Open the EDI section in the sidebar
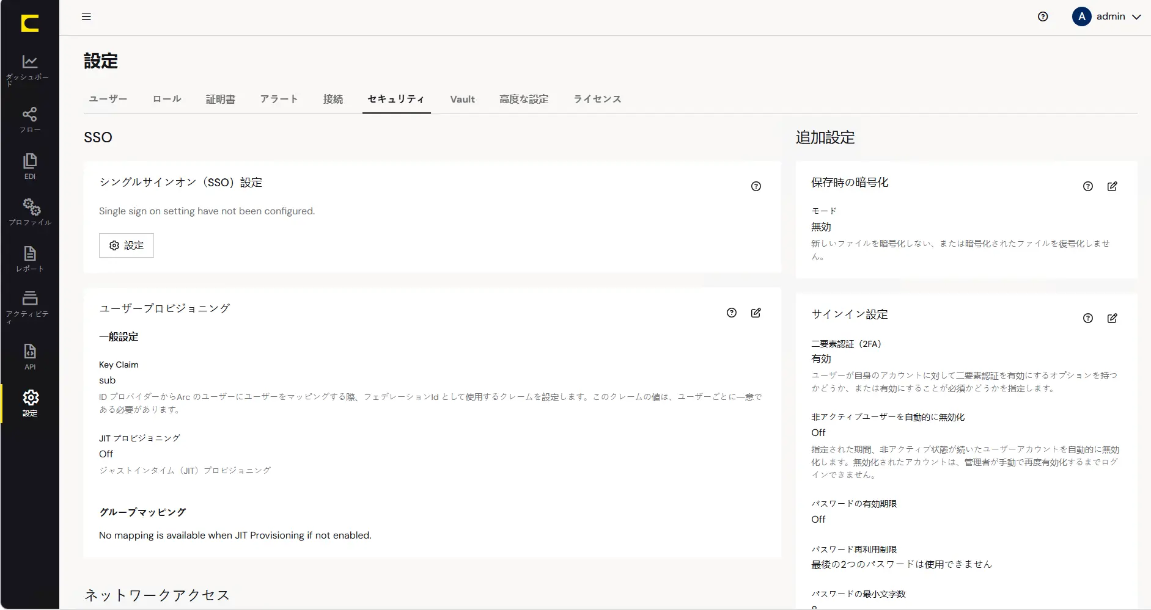 (x=29, y=167)
